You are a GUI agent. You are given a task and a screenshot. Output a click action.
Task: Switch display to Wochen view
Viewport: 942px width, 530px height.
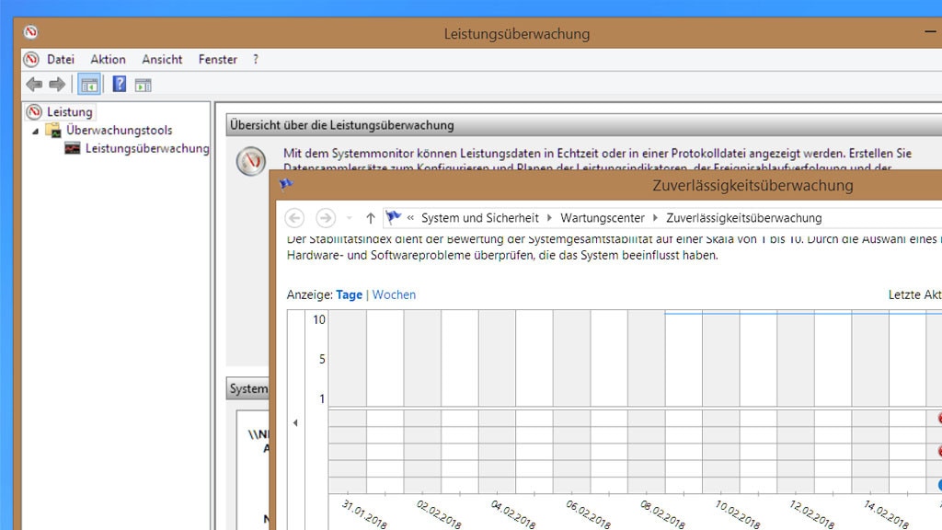[x=394, y=294]
